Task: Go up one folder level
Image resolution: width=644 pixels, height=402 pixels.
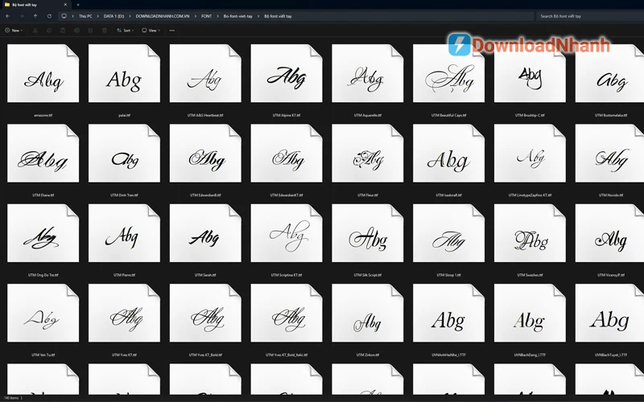Action: (35, 16)
